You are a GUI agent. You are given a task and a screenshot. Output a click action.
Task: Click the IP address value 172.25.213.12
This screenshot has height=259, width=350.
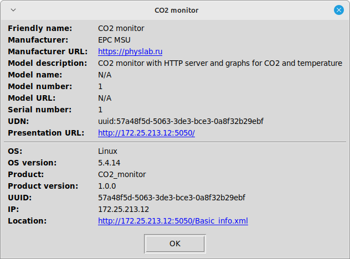tap(123, 209)
